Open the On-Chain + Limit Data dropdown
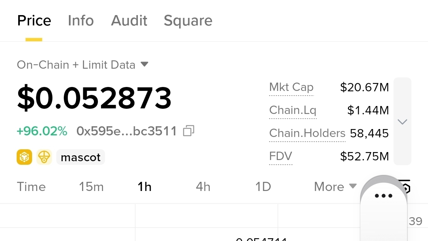This screenshot has height=241, width=428. [x=82, y=65]
